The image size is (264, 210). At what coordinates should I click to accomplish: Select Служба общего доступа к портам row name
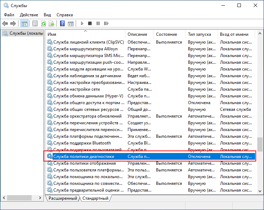coord(89,103)
